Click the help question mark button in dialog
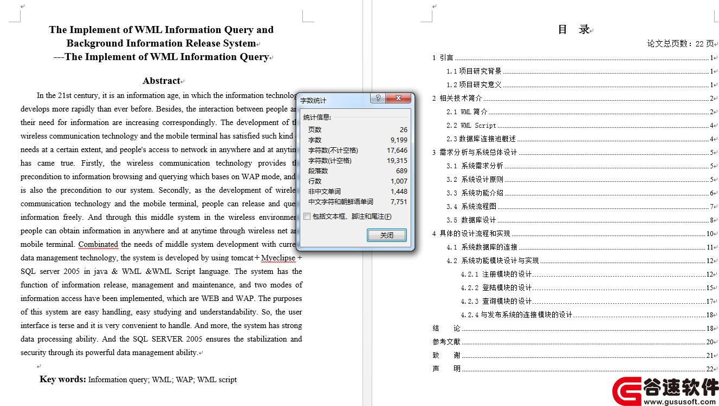 click(378, 98)
